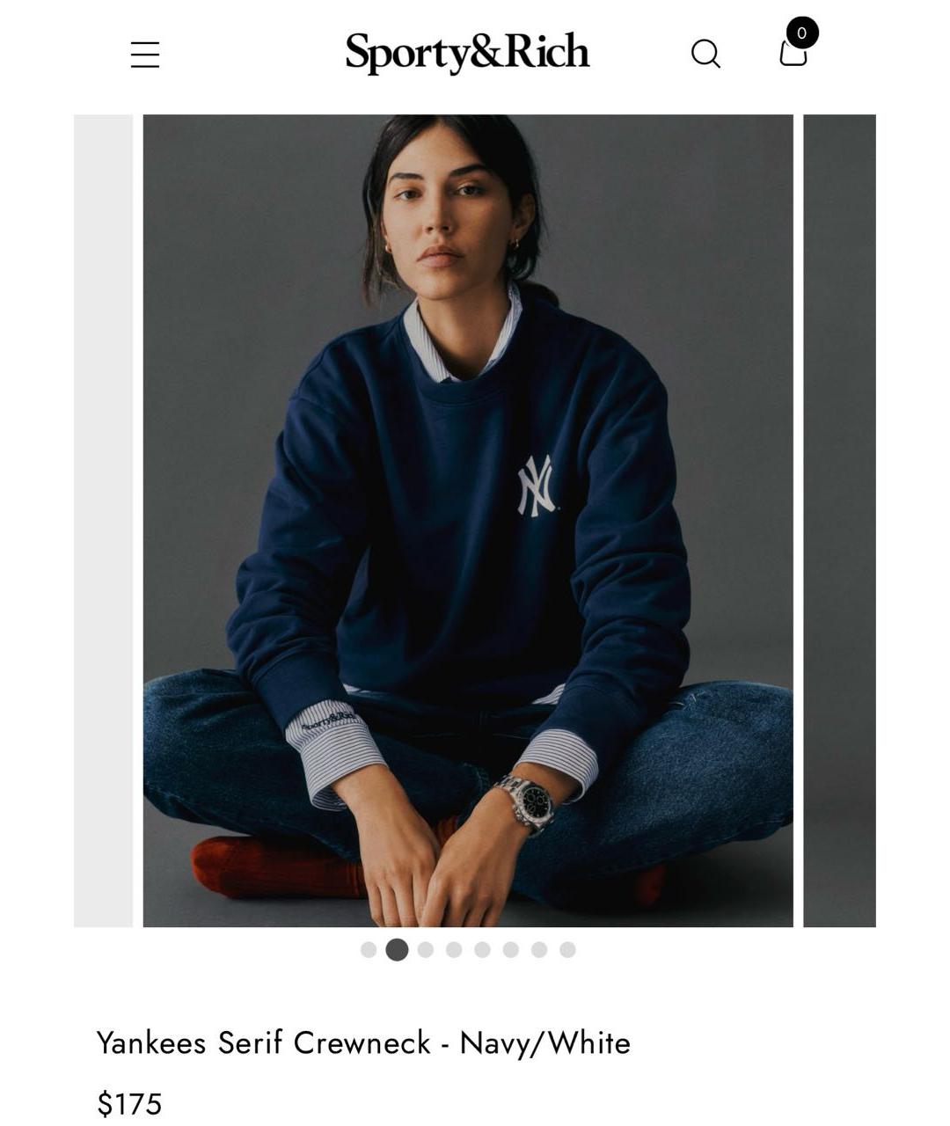
Task: Select the first carousel dot
Action: click(x=369, y=949)
